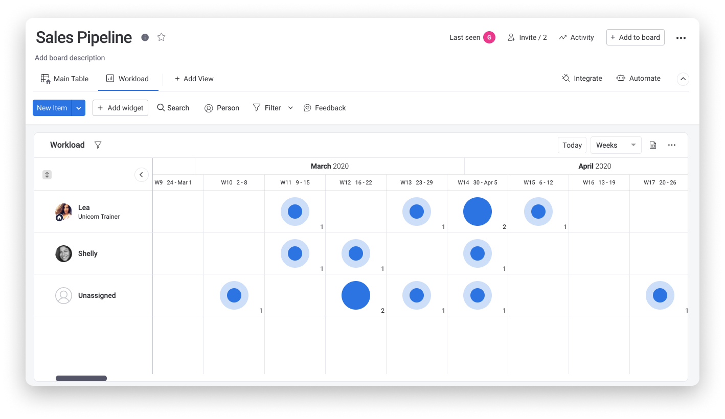
Task: Collapse the people panel with left chevron
Action: coord(142,175)
